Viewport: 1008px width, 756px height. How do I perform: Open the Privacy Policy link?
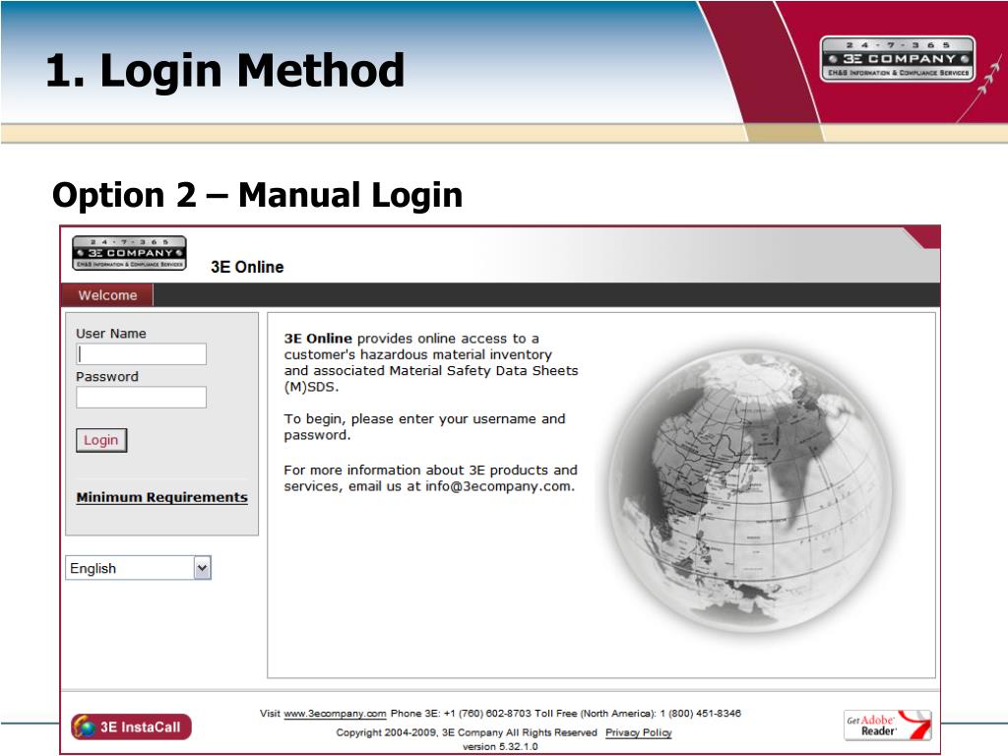point(638,732)
